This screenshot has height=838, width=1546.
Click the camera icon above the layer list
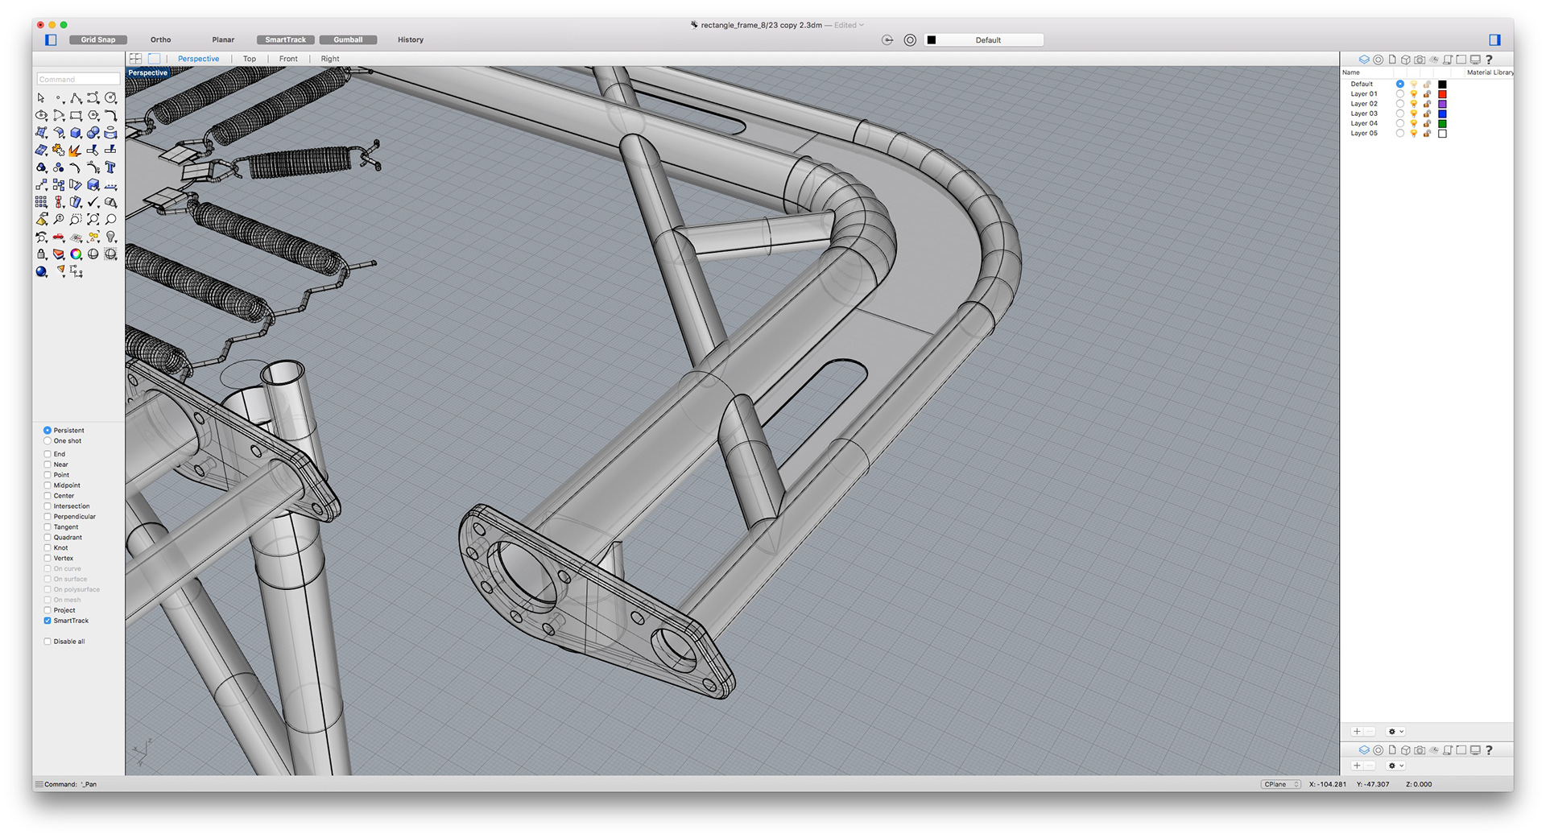pos(1420,60)
